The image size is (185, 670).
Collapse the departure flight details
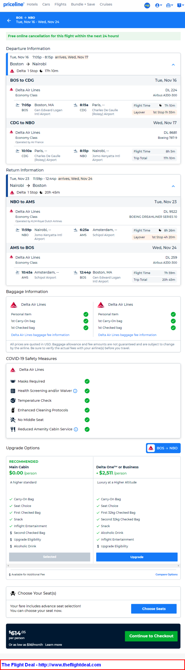click(x=173, y=65)
